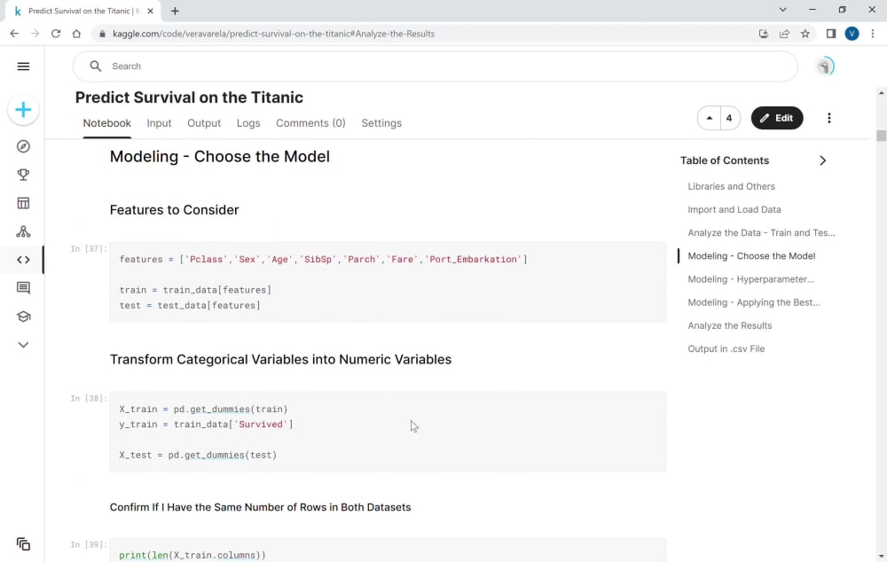This screenshot has height=562, width=887.
Task: Bookmark this page with the star icon
Action: coord(805,34)
